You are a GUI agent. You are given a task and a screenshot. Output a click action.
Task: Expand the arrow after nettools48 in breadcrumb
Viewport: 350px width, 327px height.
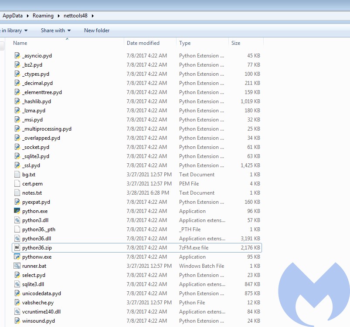93,16
